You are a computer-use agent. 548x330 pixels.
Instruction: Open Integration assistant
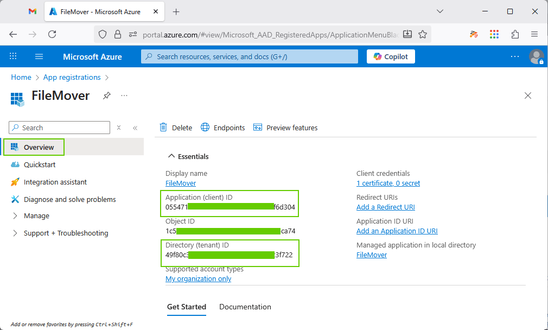(56, 182)
